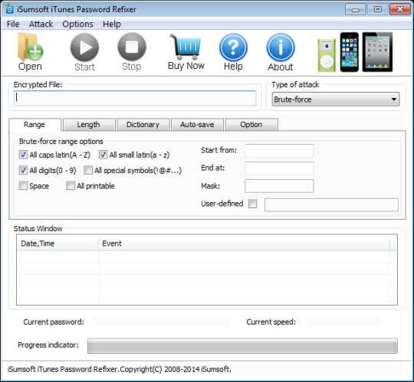Switch to the Auto-save tab
The height and width of the screenshot is (382, 414).
(197, 125)
